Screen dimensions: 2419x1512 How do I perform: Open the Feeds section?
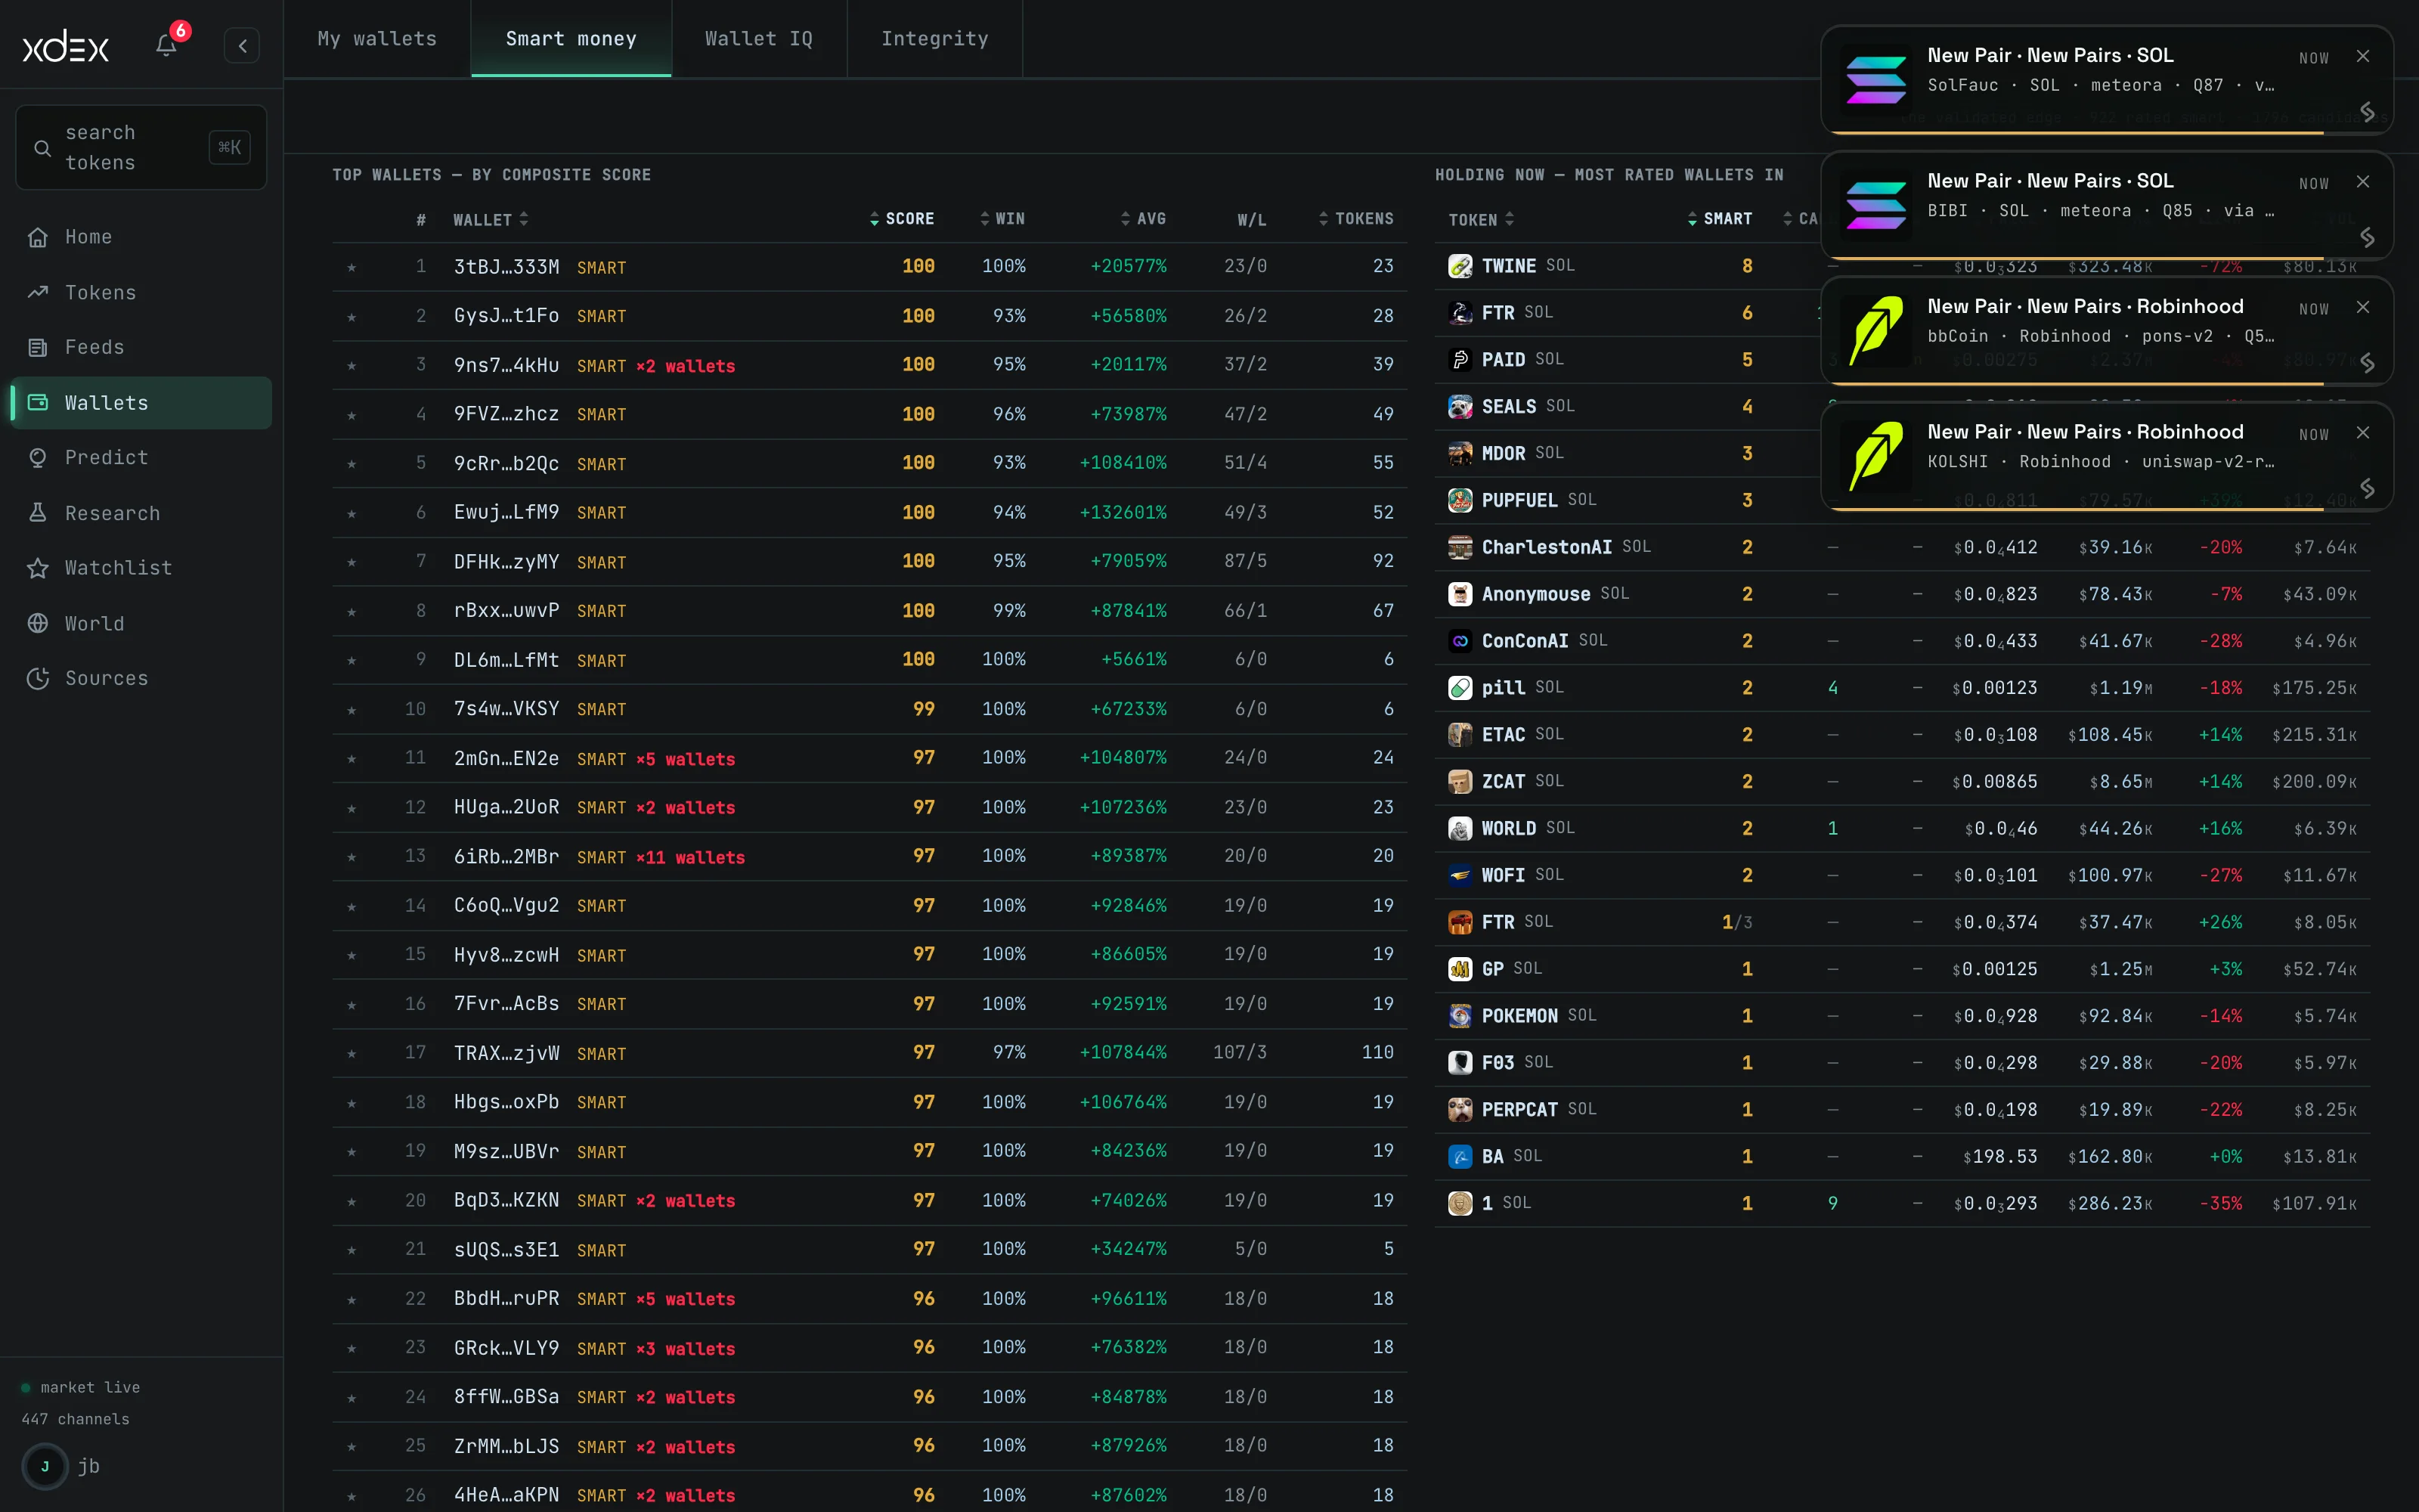(x=141, y=347)
